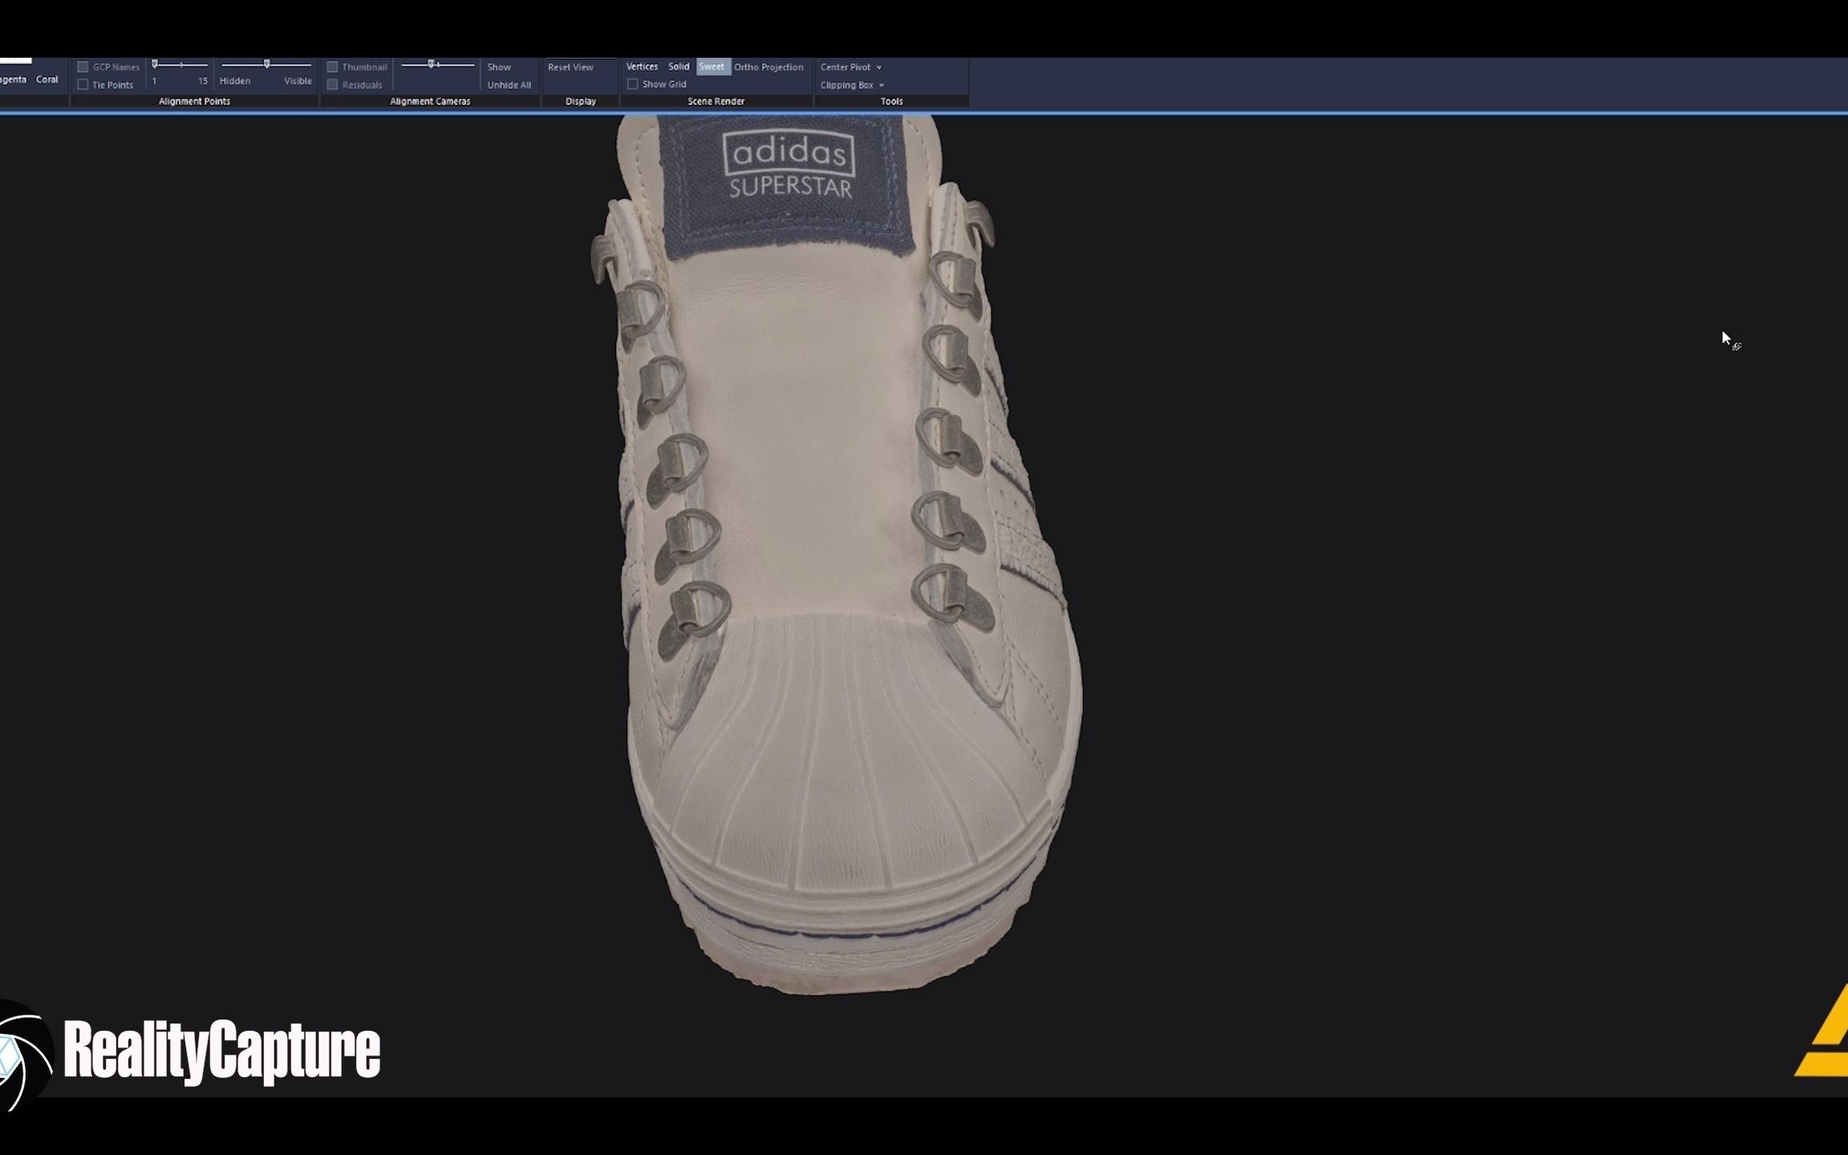Click Reset View in the Display group
Image resolution: width=1848 pixels, height=1155 pixels.
point(569,67)
